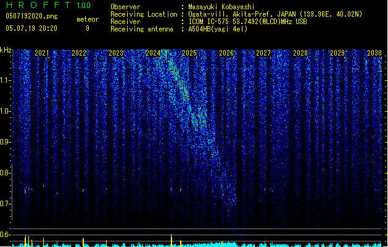Click the Ogata-vill. Akita-Pref. JAPAN location text
Viewport: 388px width, 247px height.
(275, 14)
